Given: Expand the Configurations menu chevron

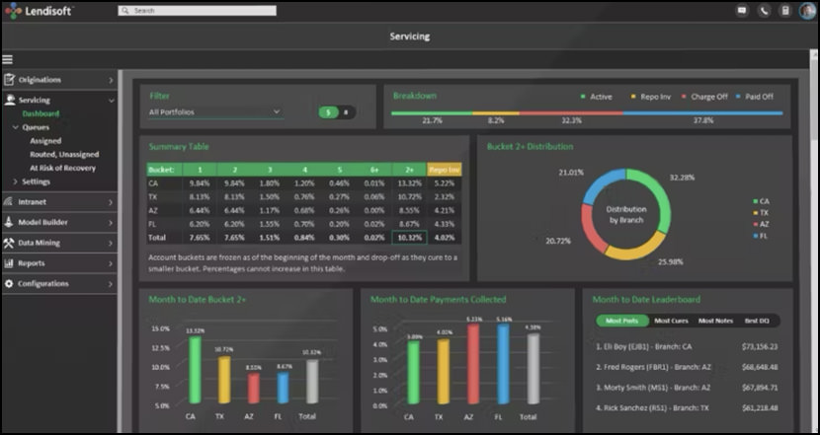Looking at the screenshot, I should point(111,284).
